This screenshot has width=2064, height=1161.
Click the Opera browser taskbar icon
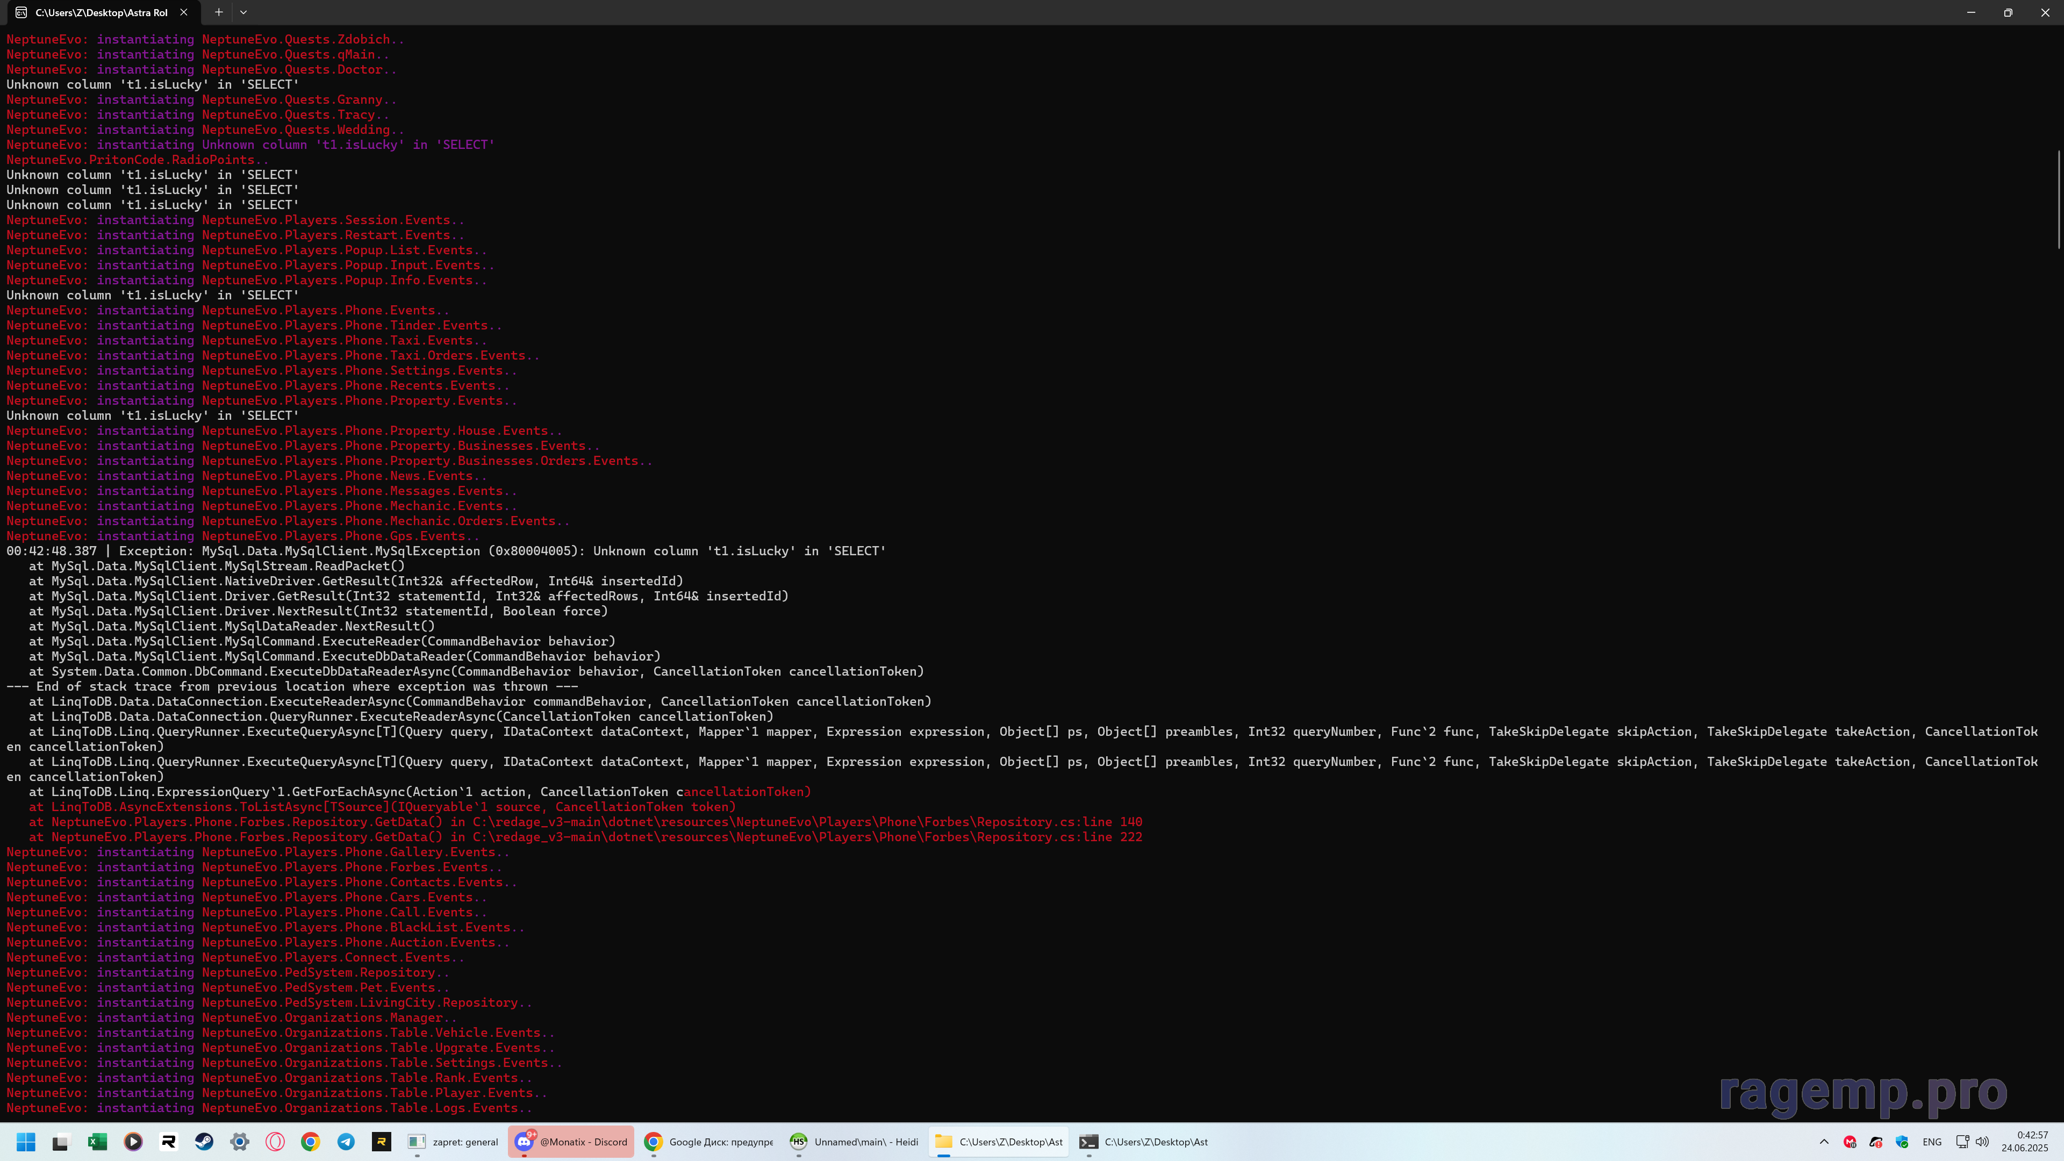pos(275,1142)
